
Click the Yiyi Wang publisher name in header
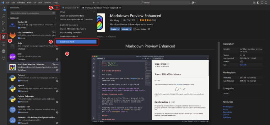tap(115, 20)
